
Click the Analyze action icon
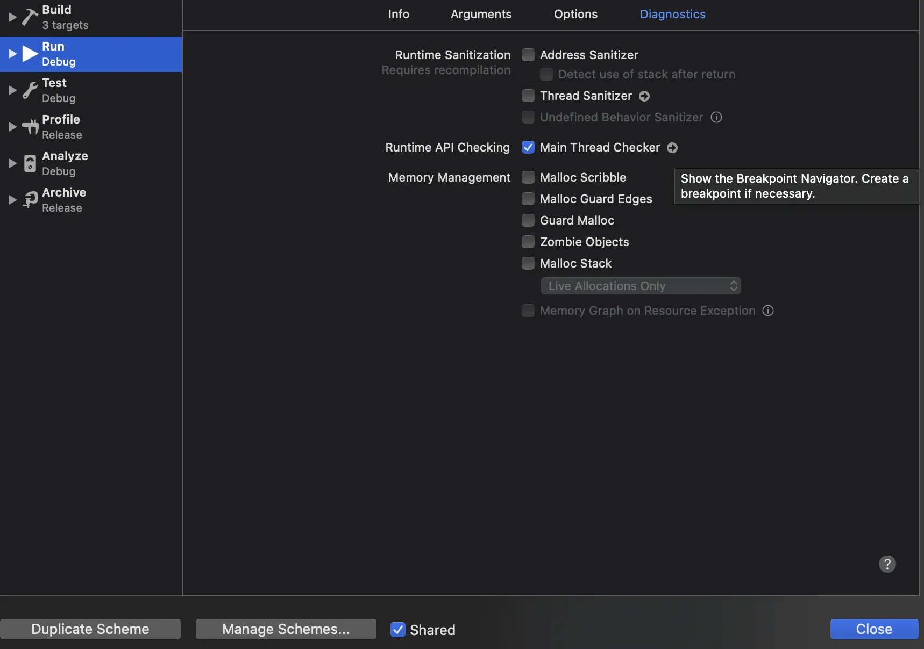pyautogui.click(x=30, y=163)
